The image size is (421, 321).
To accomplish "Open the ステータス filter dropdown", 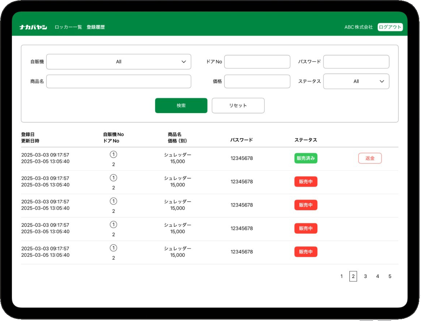I will click(x=356, y=82).
